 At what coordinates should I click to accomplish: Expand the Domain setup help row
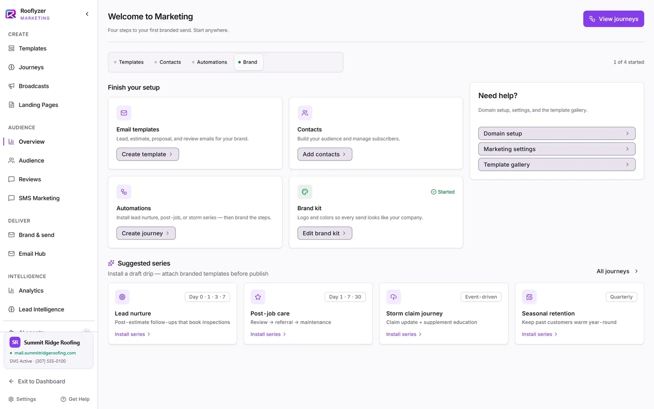click(557, 133)
